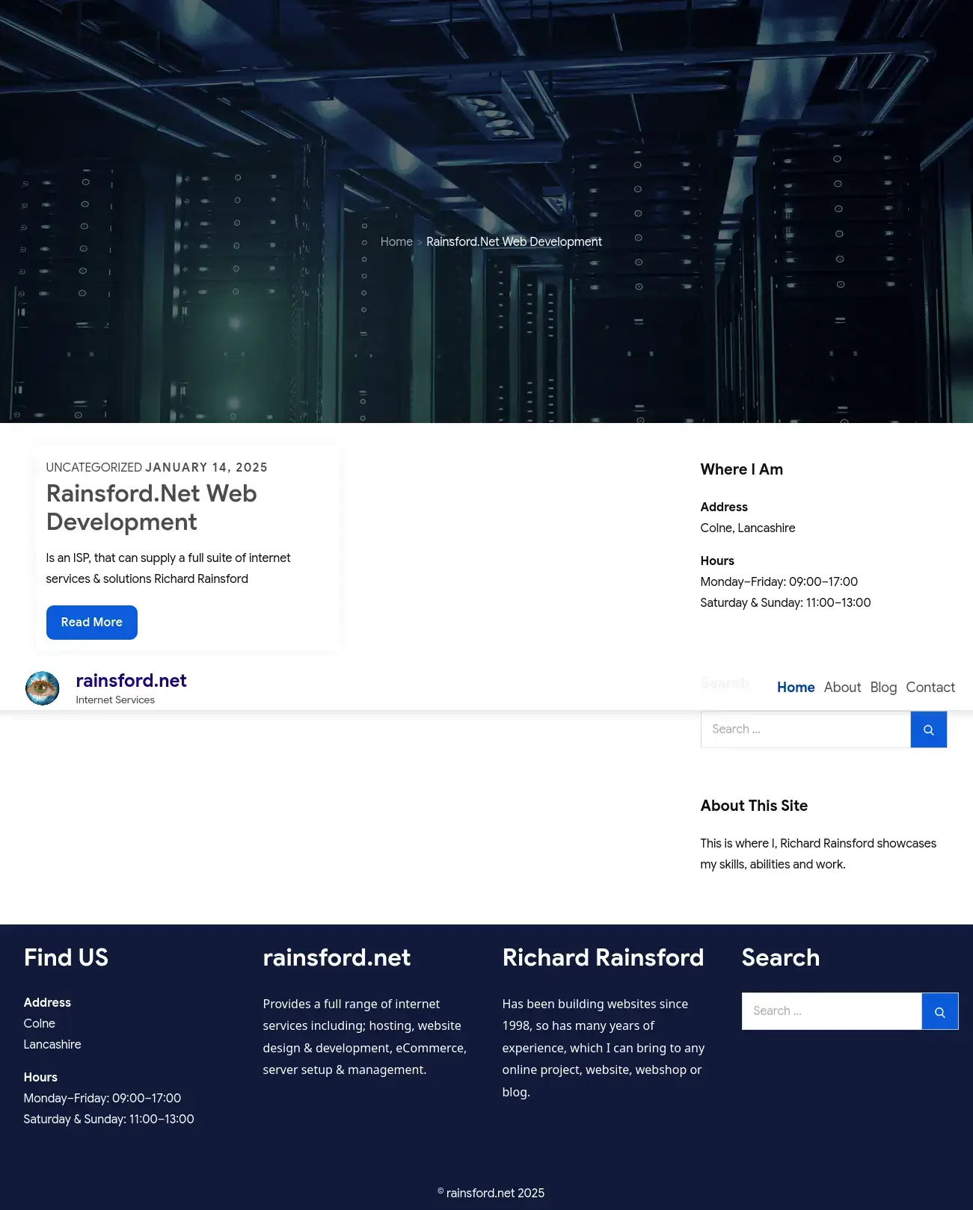Open the Rainsford.Net Web Development post title
The height and width of the screenshot is (1210, 973).
click(x=152, y=507)
